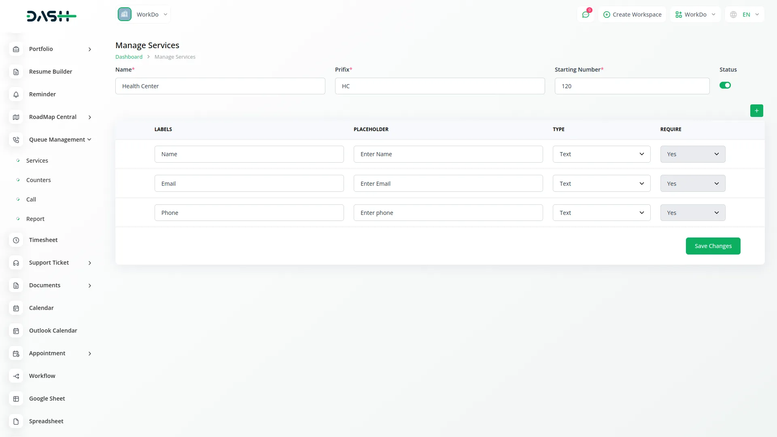This screenshot has width=777, height=437.
Task: Click the Reminder bell icon in sidebar
Action: (x=16, y=94)
